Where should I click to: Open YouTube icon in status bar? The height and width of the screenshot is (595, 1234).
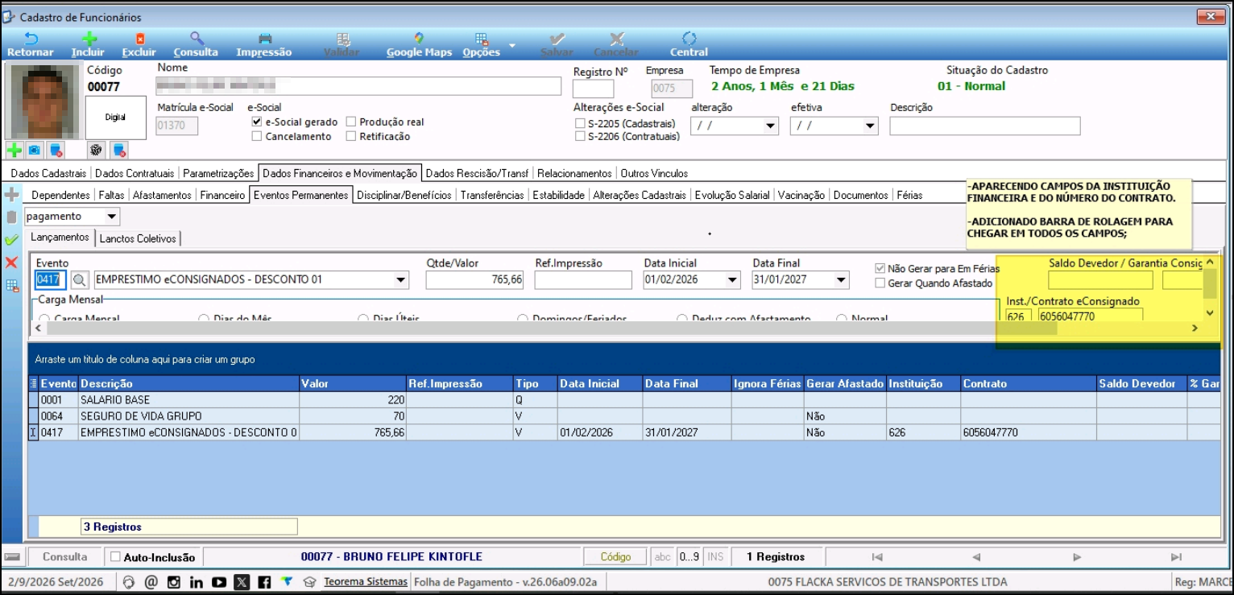[219, 582]
